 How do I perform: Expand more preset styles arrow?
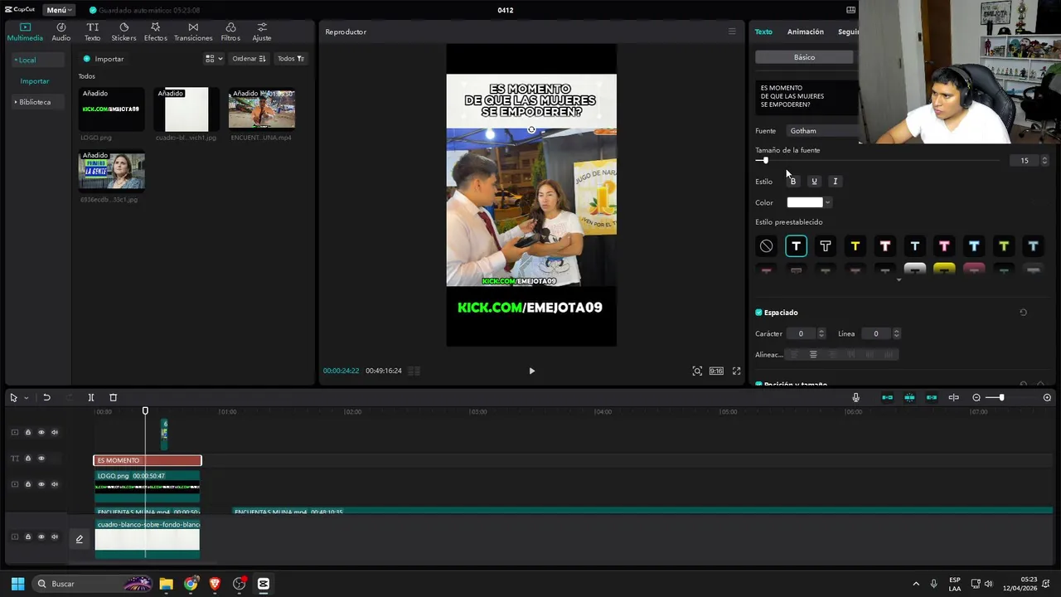coord(899,280)
